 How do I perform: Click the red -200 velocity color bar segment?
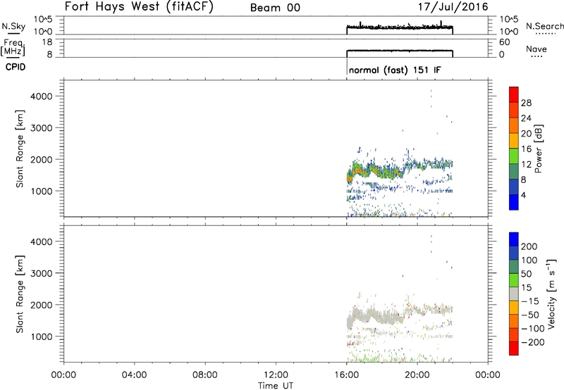pos(514,348)
